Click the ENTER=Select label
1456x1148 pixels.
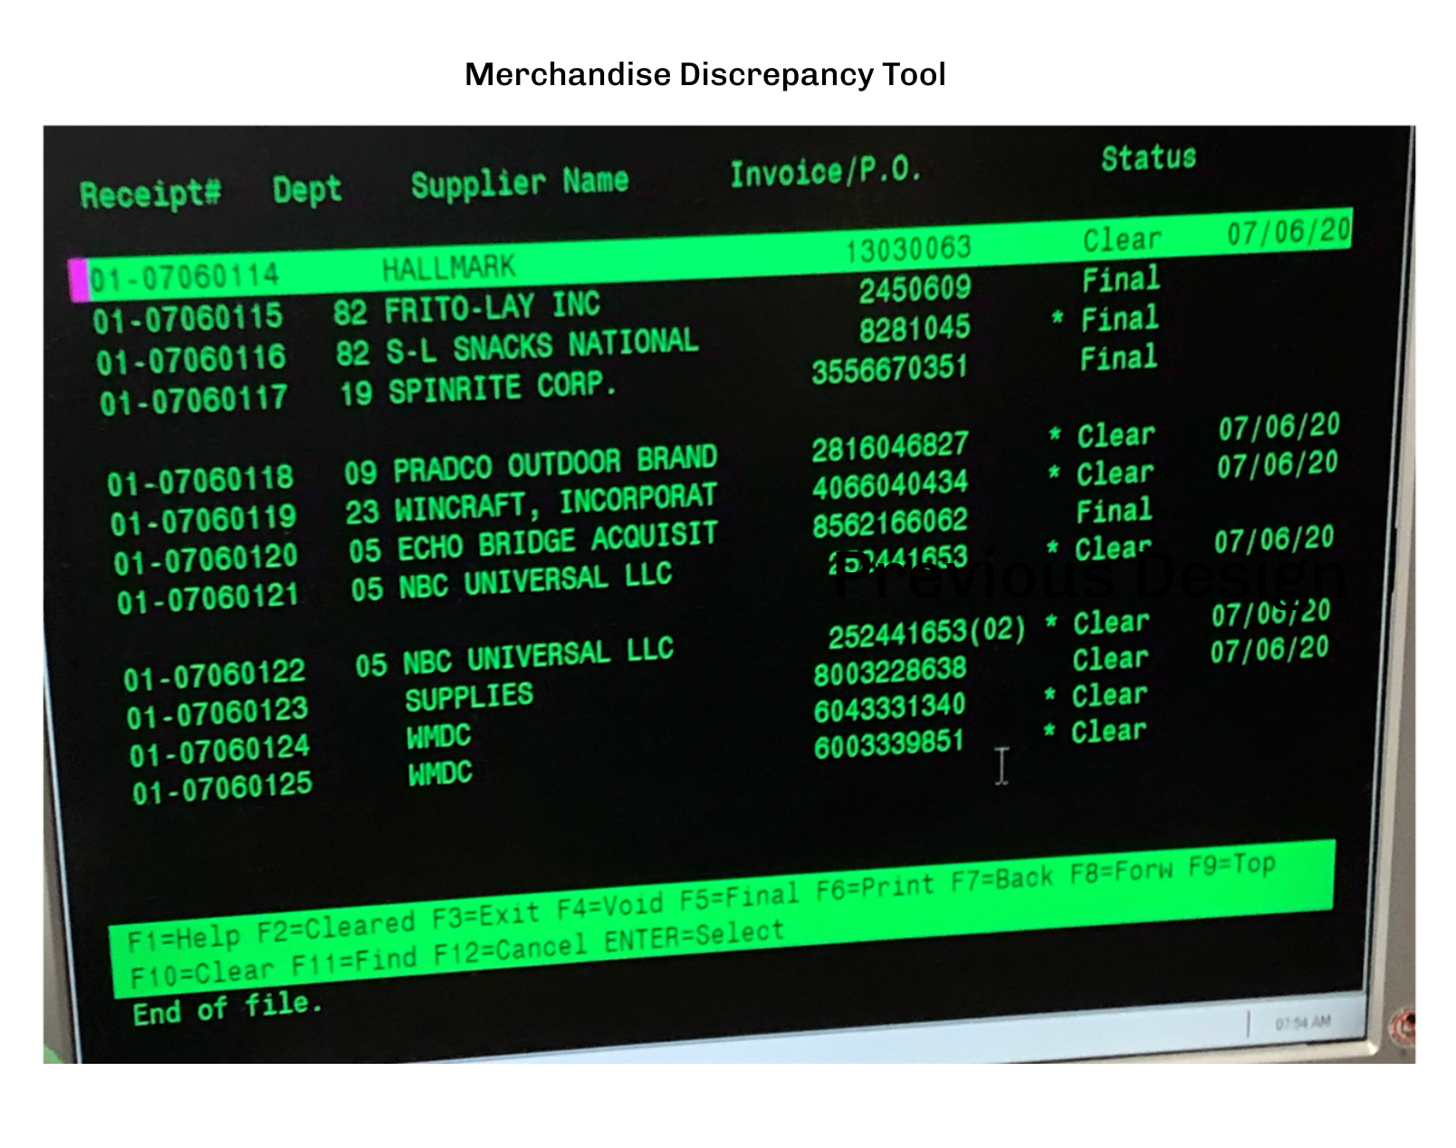[694, 935]
